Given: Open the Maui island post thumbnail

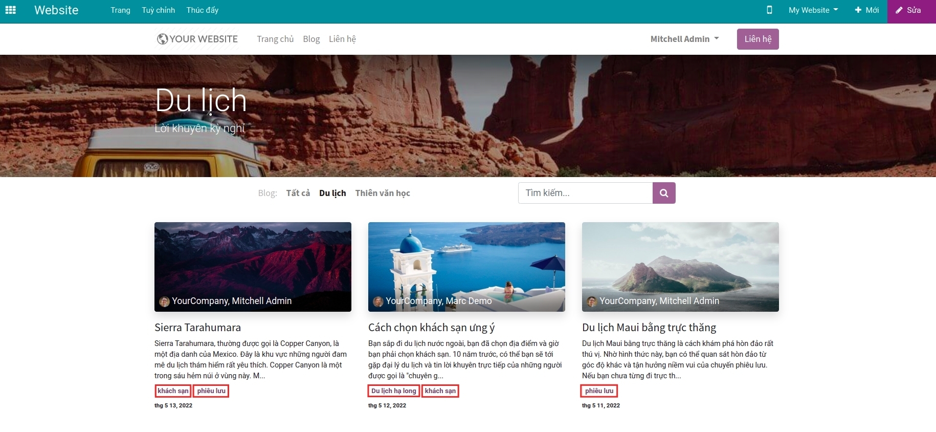Looking at the screenshot, I should coord(680,261).
